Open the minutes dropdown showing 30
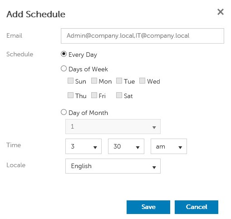This screenshot has height=219, width=231. pyautogui.click(x=126, y=146)
